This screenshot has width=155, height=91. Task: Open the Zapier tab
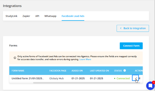[x=26, y=16]
